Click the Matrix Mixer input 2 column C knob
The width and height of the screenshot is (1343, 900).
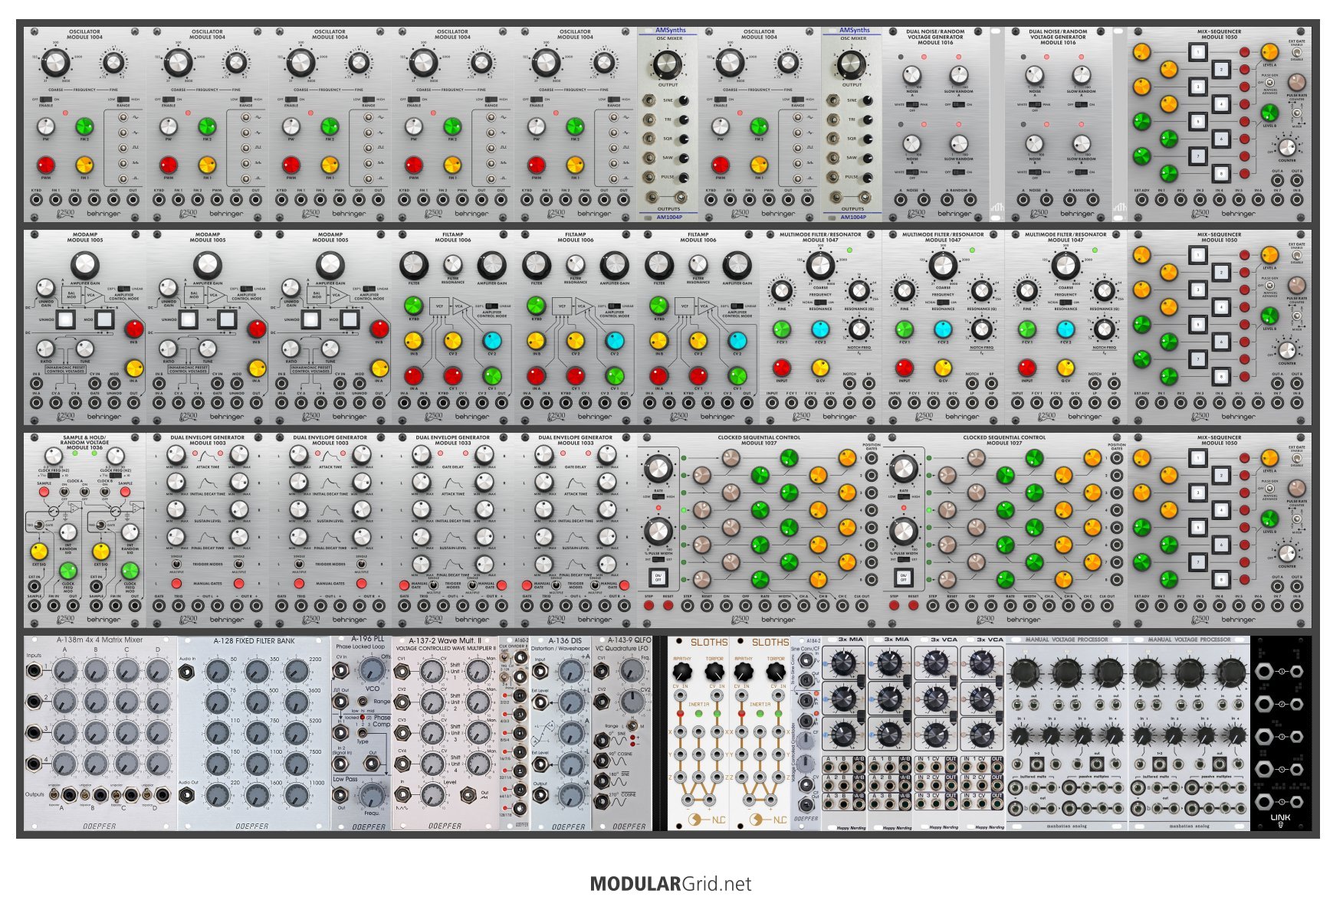(127, 702)
